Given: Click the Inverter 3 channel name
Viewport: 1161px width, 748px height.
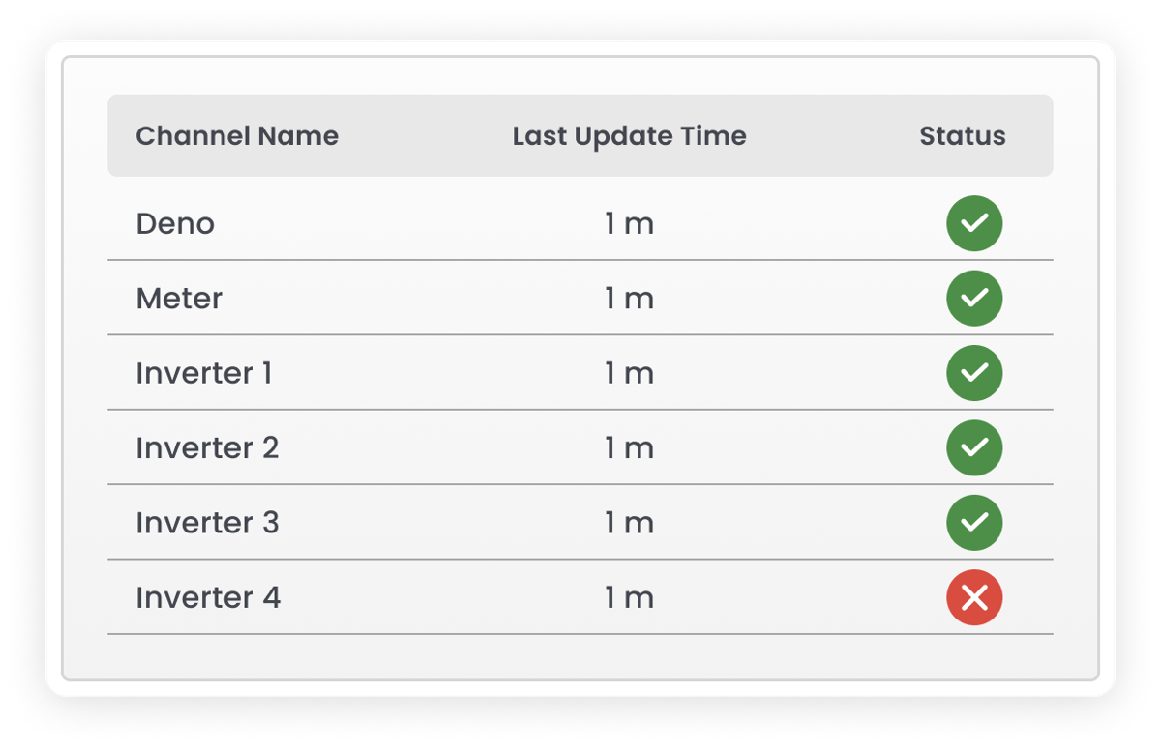Looking at the screenshot, I should (207, 523).
